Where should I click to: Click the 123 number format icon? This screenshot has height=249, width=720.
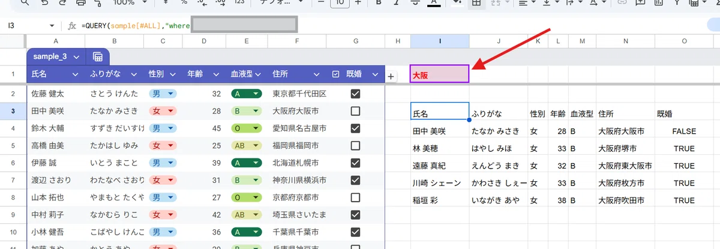[239, 3]
